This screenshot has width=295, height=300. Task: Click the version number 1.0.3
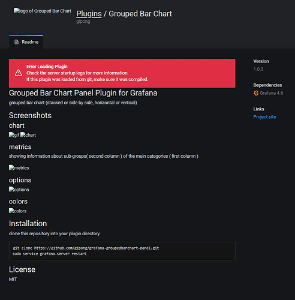pos(258,69)
